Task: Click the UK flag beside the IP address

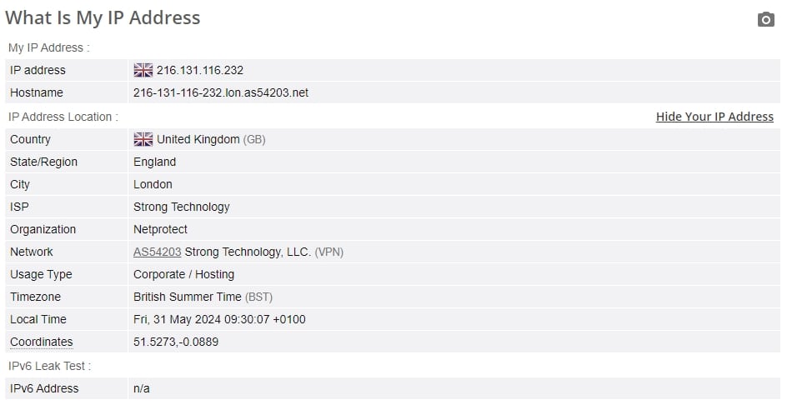Action: point(143,70)
